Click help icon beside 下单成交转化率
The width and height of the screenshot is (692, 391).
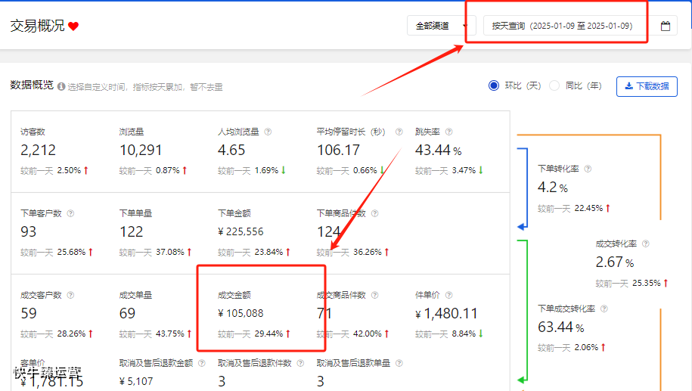pos(604,309)
